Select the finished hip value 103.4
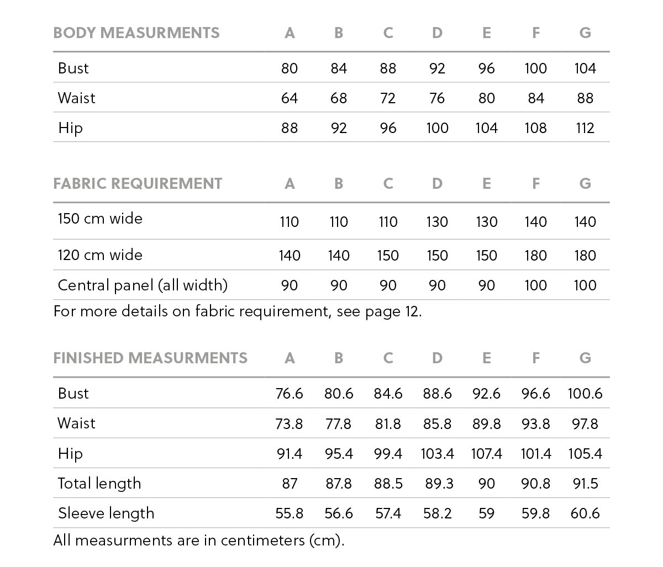This screenshot has height=567, width=663. click(x=437, y=454)
